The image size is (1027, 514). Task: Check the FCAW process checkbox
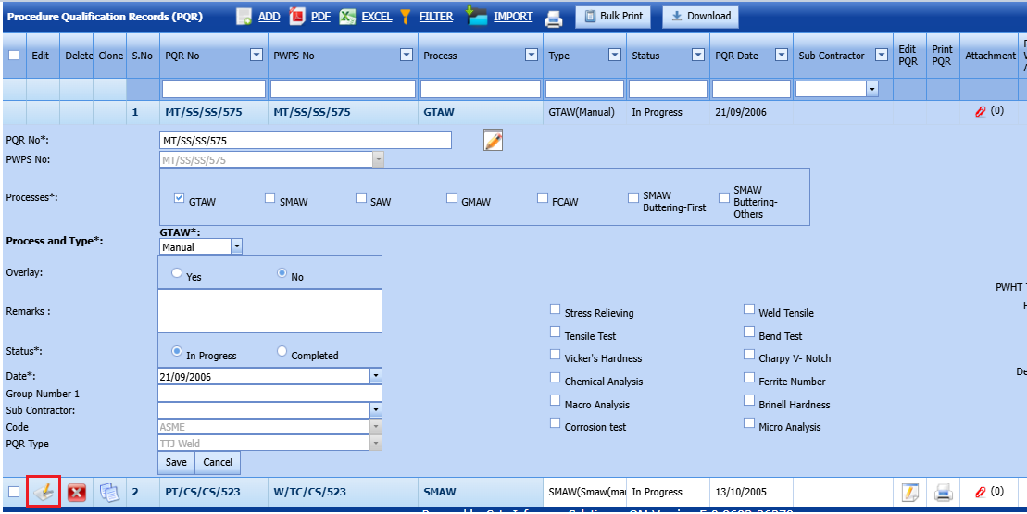tap(542, 198)
